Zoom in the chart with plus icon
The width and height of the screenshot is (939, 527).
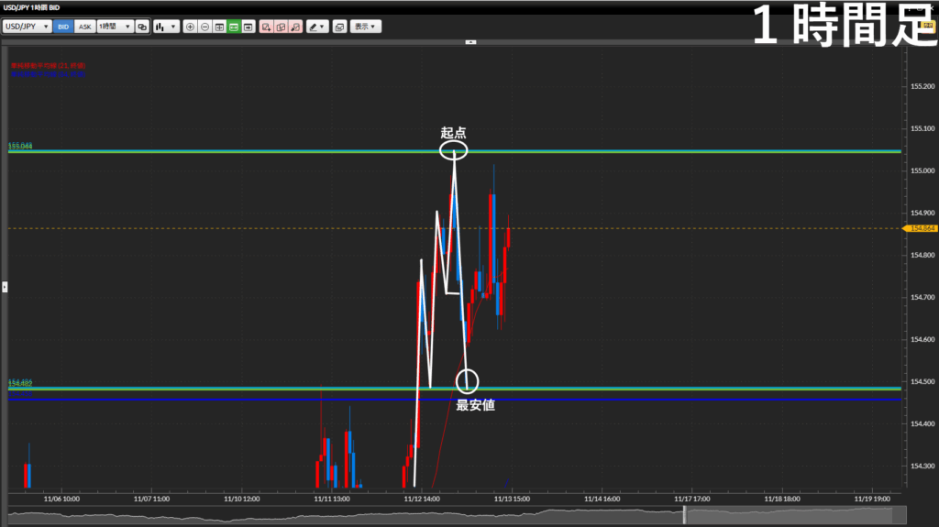pyautogui.click(x=190, y=27)
